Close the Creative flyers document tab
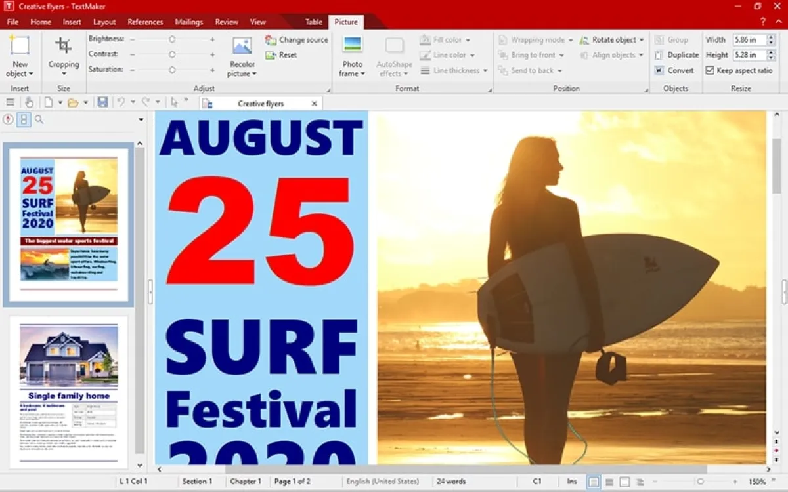 [x=314, y=104]
